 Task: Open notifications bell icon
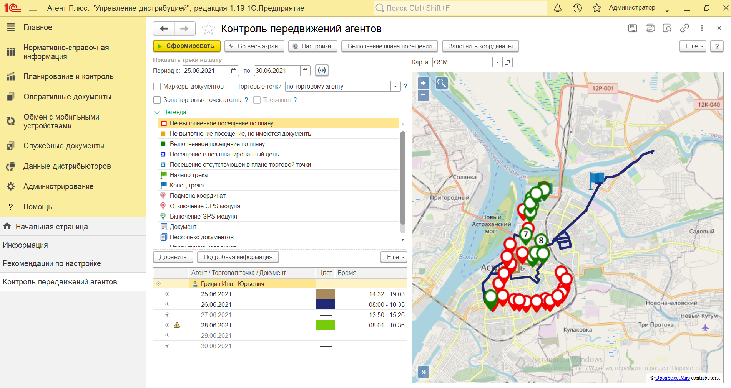coord(558,8)
